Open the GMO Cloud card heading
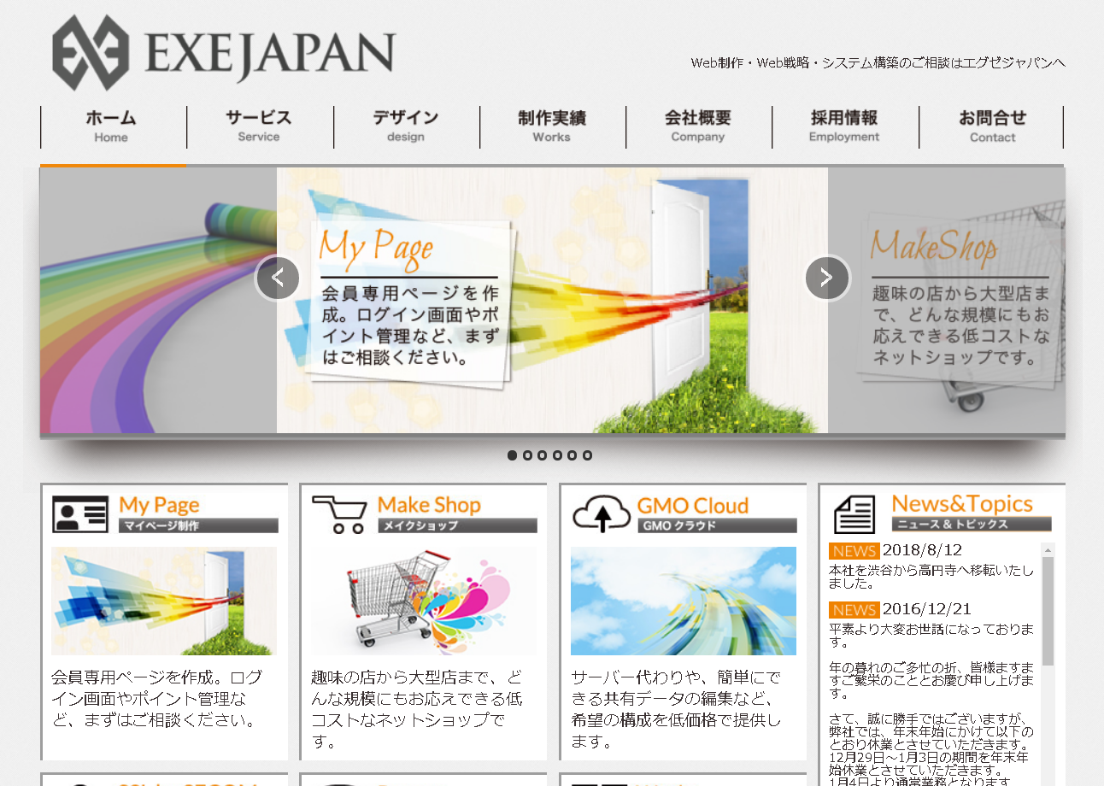Image resolution: width=1104 pixels, height=786 pixels. point(693,505)
